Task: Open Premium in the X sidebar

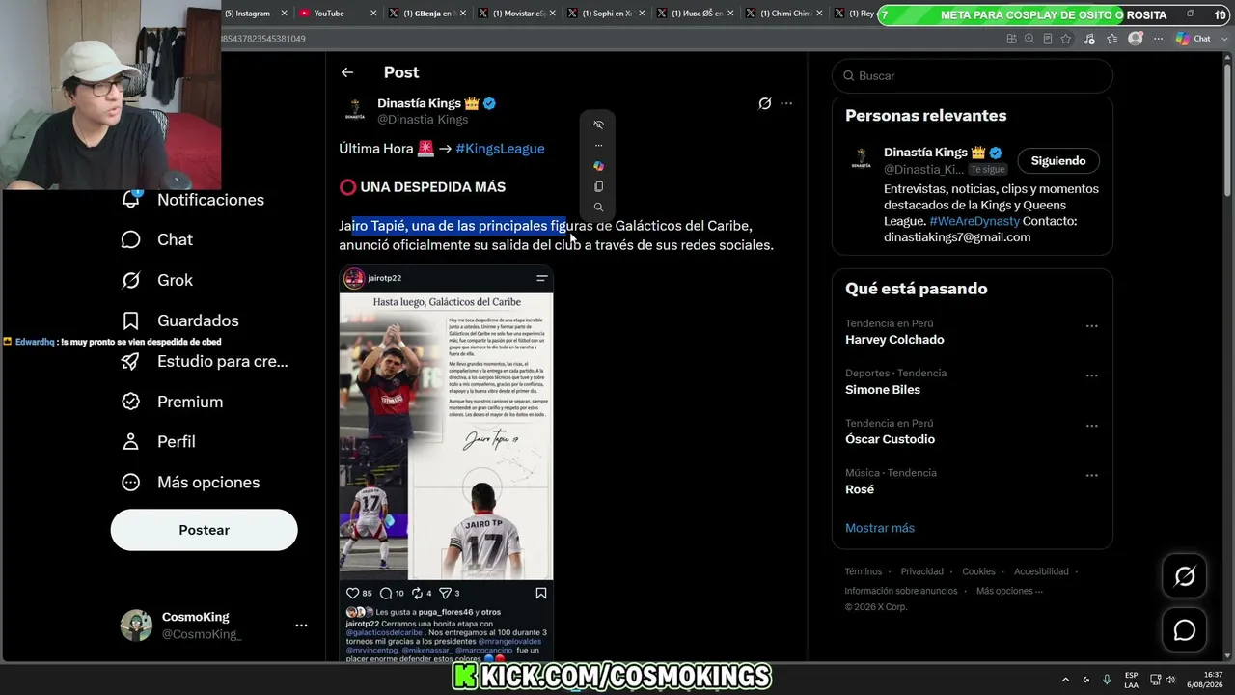Action: pyautogui.click(x=172, y=402)
